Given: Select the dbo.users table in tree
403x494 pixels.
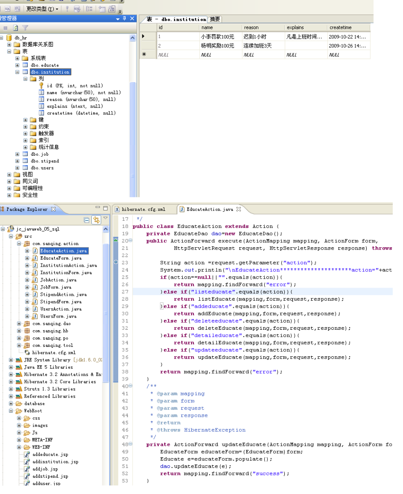Looking at the screenshot, I should click(42, 168).
